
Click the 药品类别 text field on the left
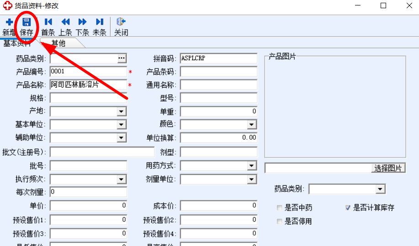pyautogui.click(x=84, y=58)
